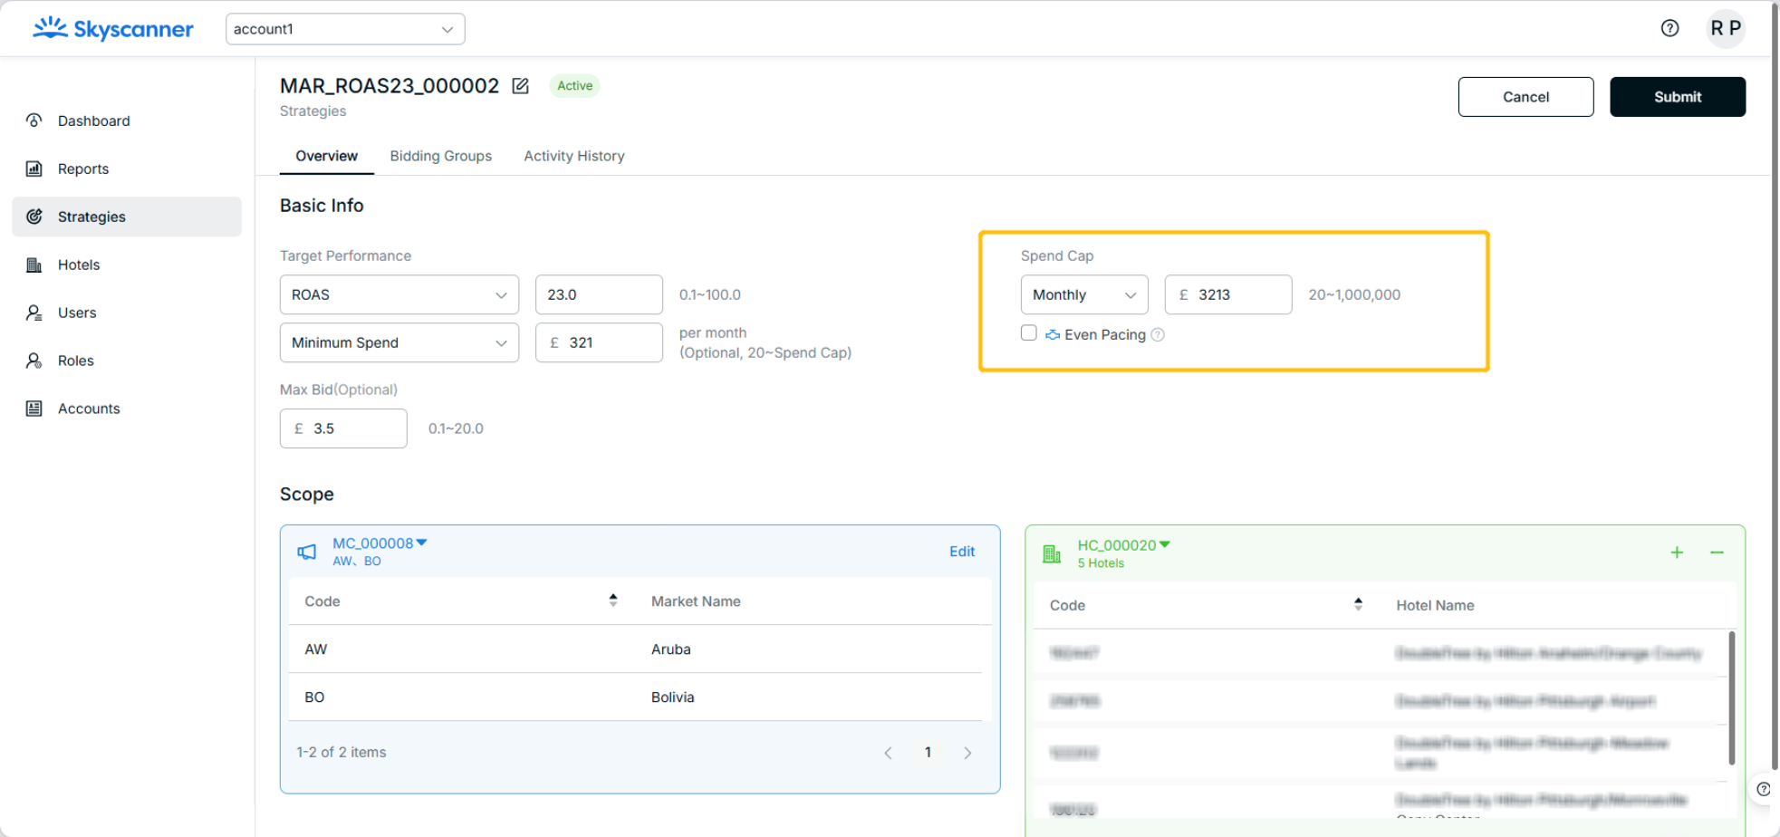Click the Submit button
Screen dimensions: 1780x837
(1677, 97)
